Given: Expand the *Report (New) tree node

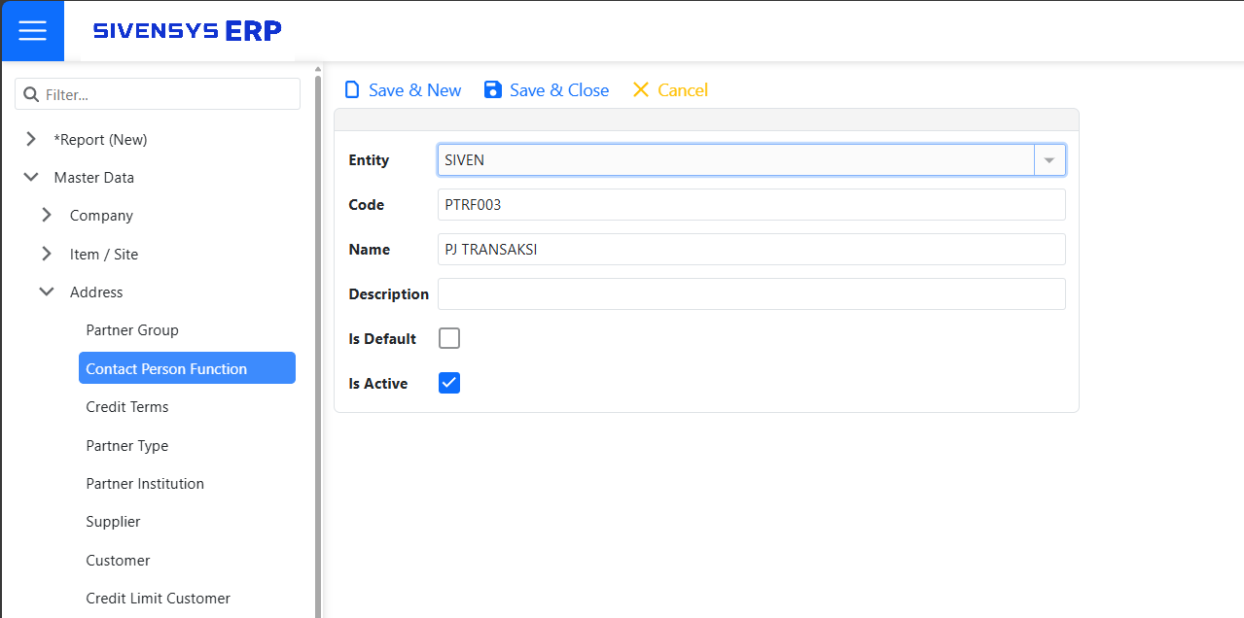Looking at the screenshot, I should click(x=31, y=140).
